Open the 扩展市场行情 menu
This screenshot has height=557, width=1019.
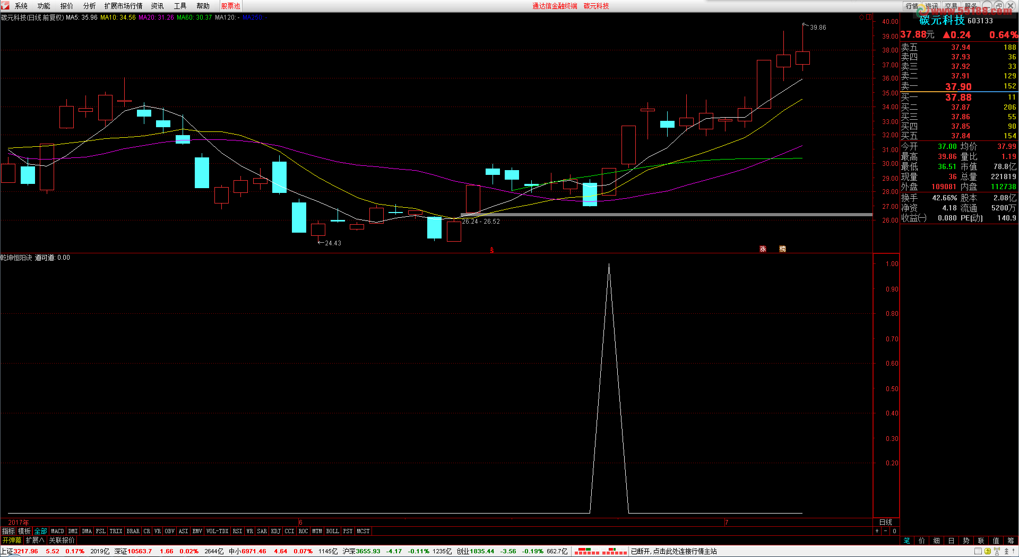point(124,6)
